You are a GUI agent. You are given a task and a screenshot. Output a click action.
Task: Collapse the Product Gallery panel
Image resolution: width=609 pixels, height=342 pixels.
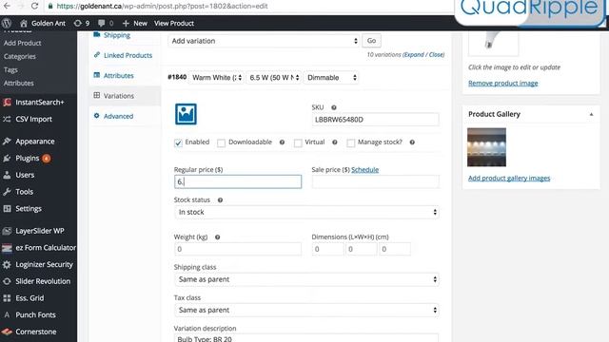click(591, 114)
